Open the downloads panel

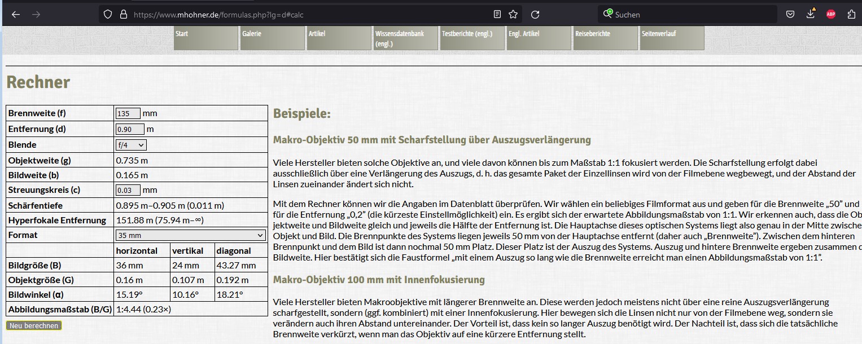(811, 14)
